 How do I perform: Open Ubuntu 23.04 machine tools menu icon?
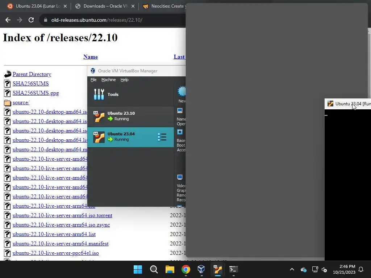(x=162, y=137)
